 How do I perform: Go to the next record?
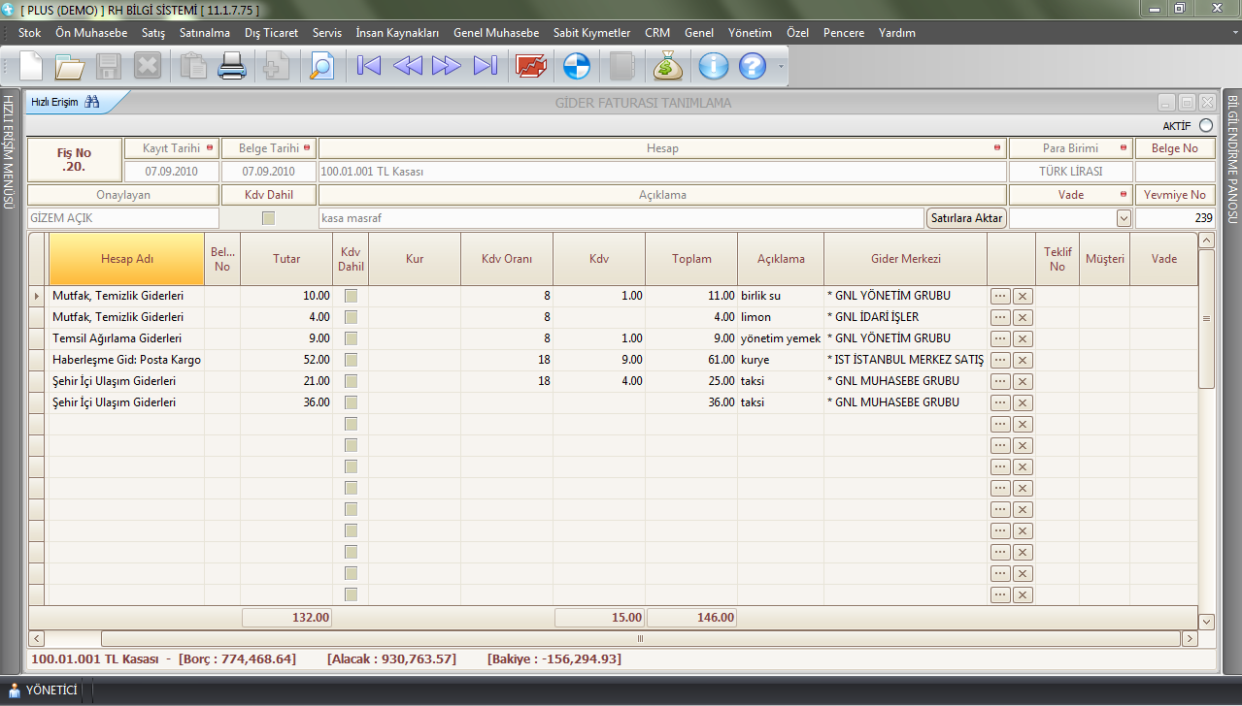[x=447, y=66]
